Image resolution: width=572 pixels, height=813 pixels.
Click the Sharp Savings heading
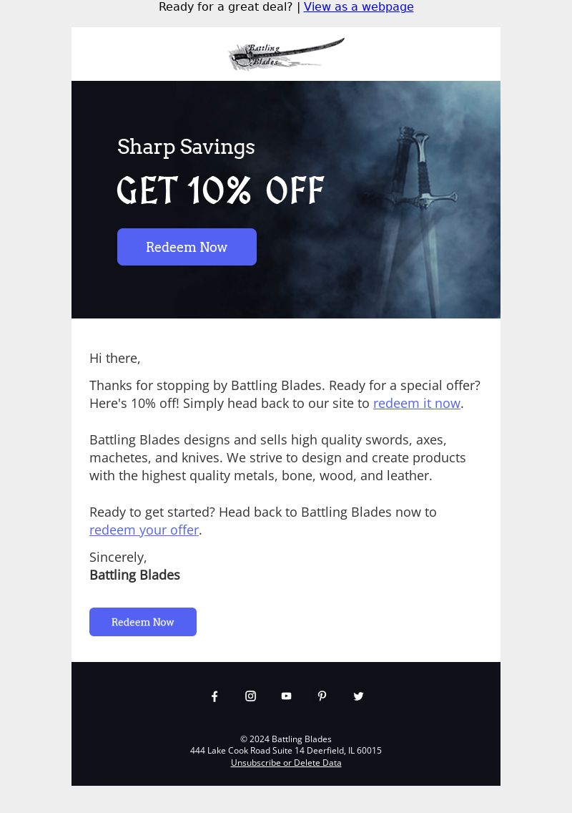(x=186, y=147)
